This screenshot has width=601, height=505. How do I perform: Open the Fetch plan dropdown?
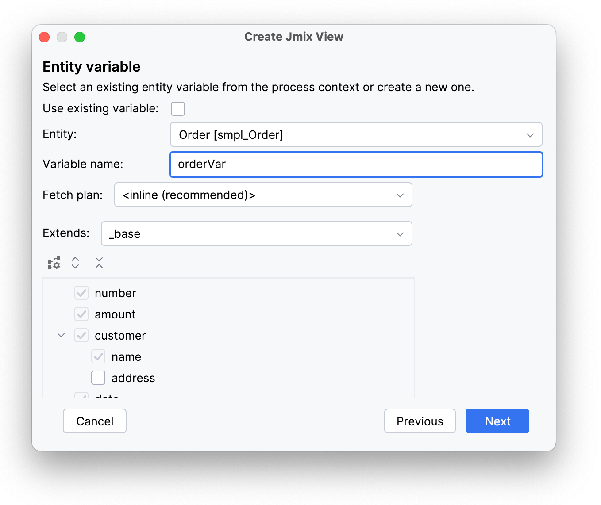pos(263,195)
